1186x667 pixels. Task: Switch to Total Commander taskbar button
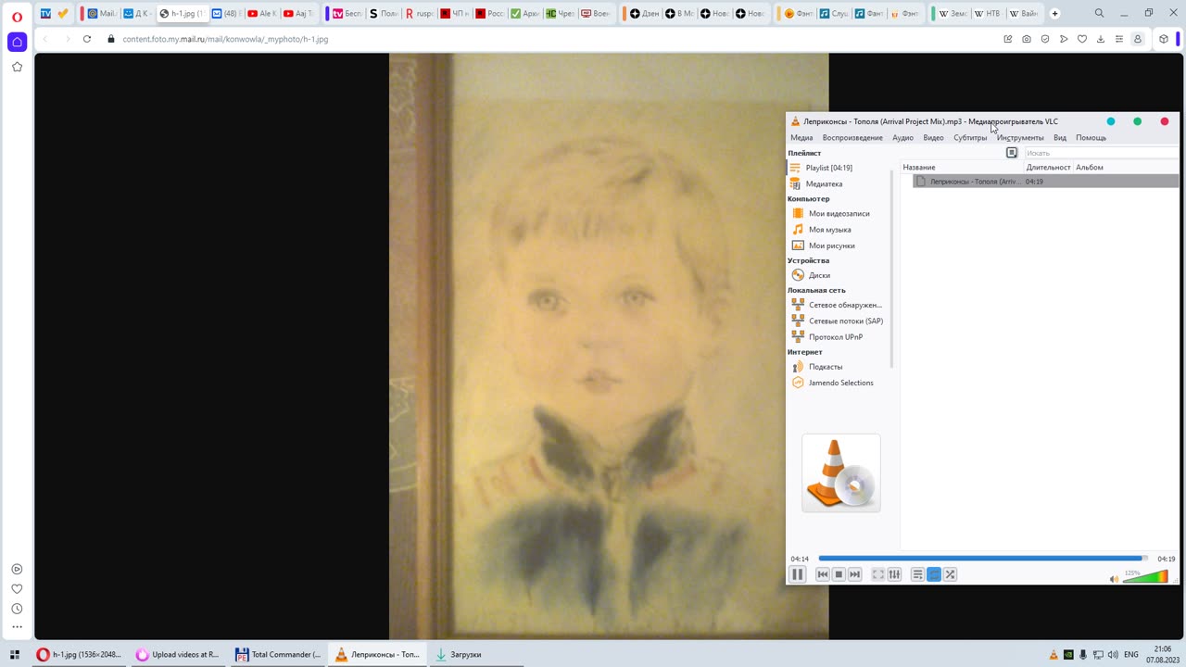278,654
